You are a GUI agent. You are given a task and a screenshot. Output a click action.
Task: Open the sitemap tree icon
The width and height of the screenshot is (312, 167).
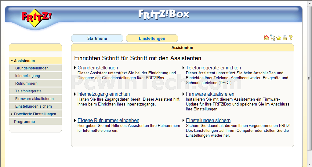click(x=272, y=38)
